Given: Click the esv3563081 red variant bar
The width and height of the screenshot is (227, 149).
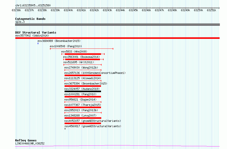Looking at the screenshot, I should tap(83, 59).
